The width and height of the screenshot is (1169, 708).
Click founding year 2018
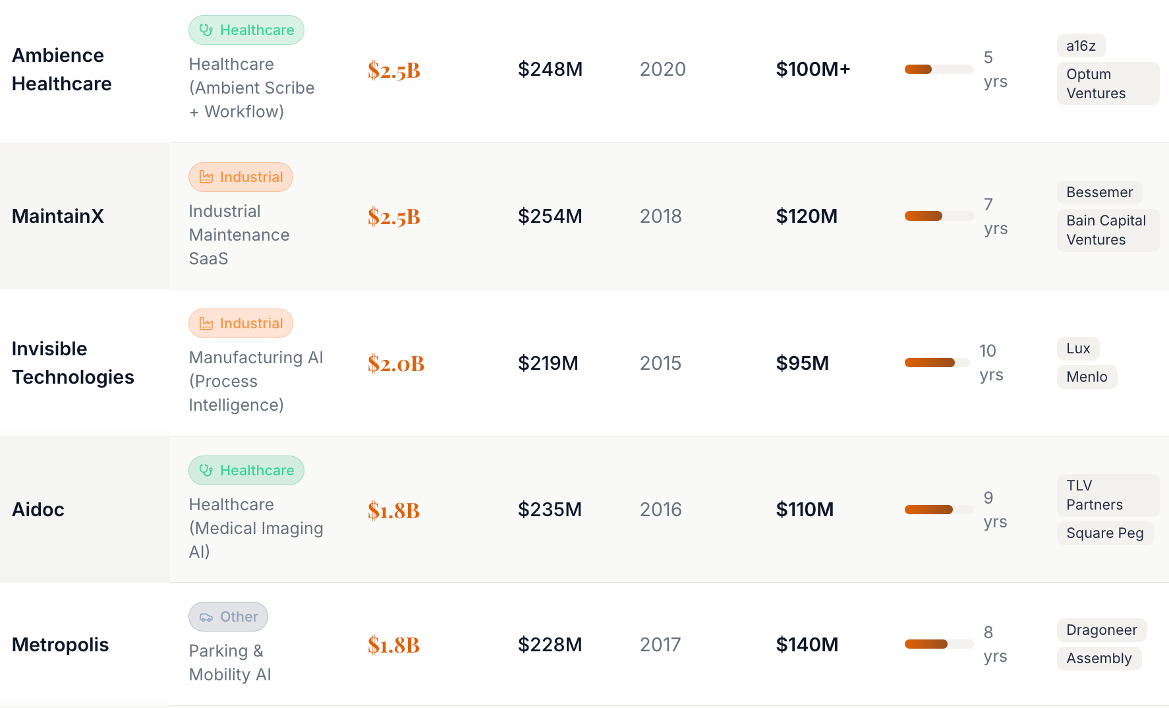[x=661, y=216]
